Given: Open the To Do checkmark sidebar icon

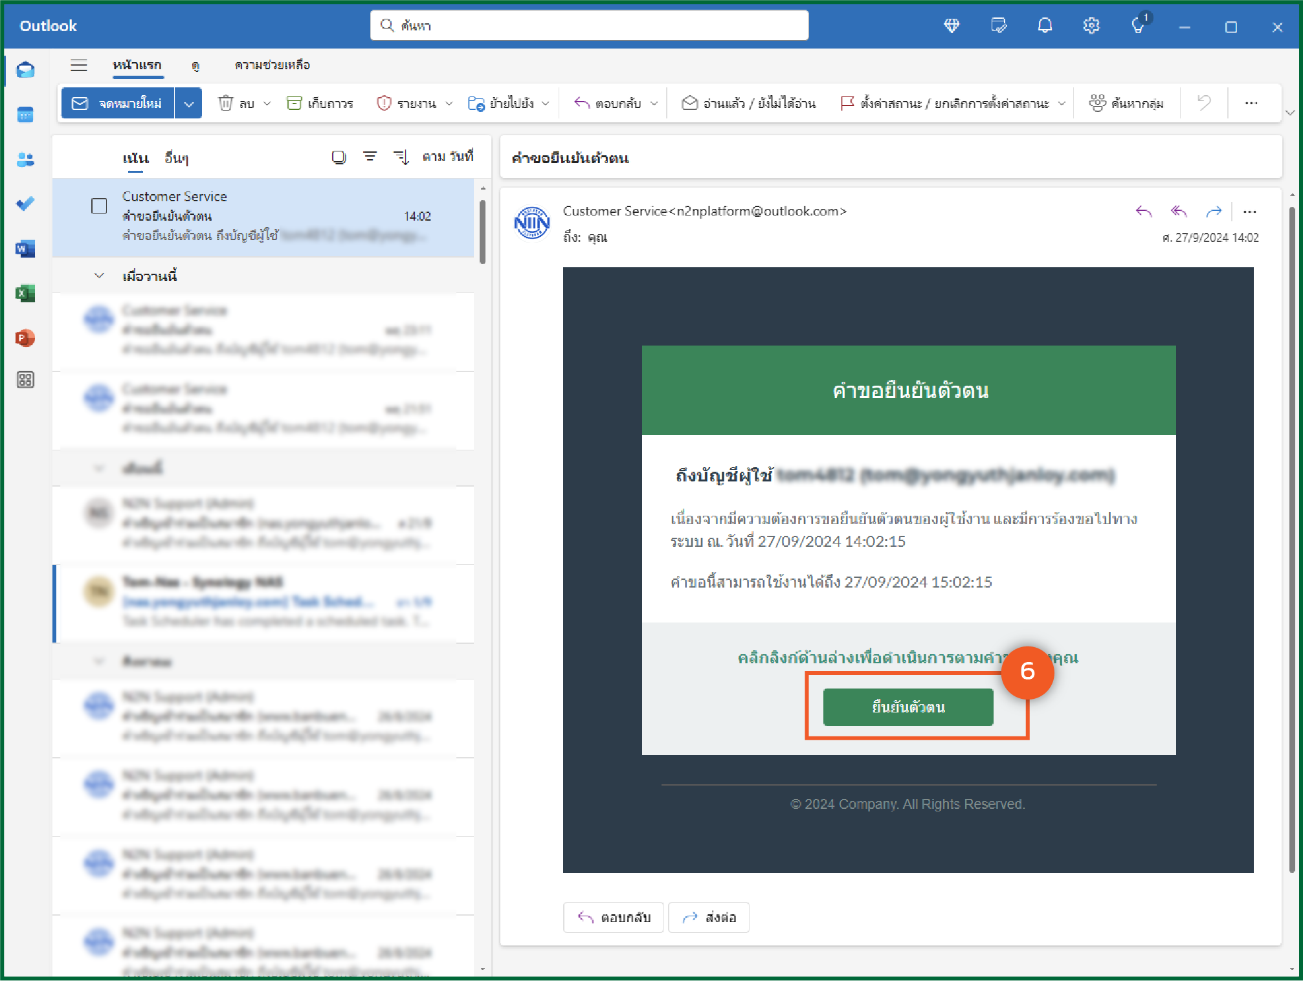Looking at the screenshot, I should pos(25,204).
